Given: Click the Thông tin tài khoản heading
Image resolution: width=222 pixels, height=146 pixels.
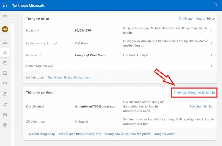Looking at the screenshot, I should [40, 93].
